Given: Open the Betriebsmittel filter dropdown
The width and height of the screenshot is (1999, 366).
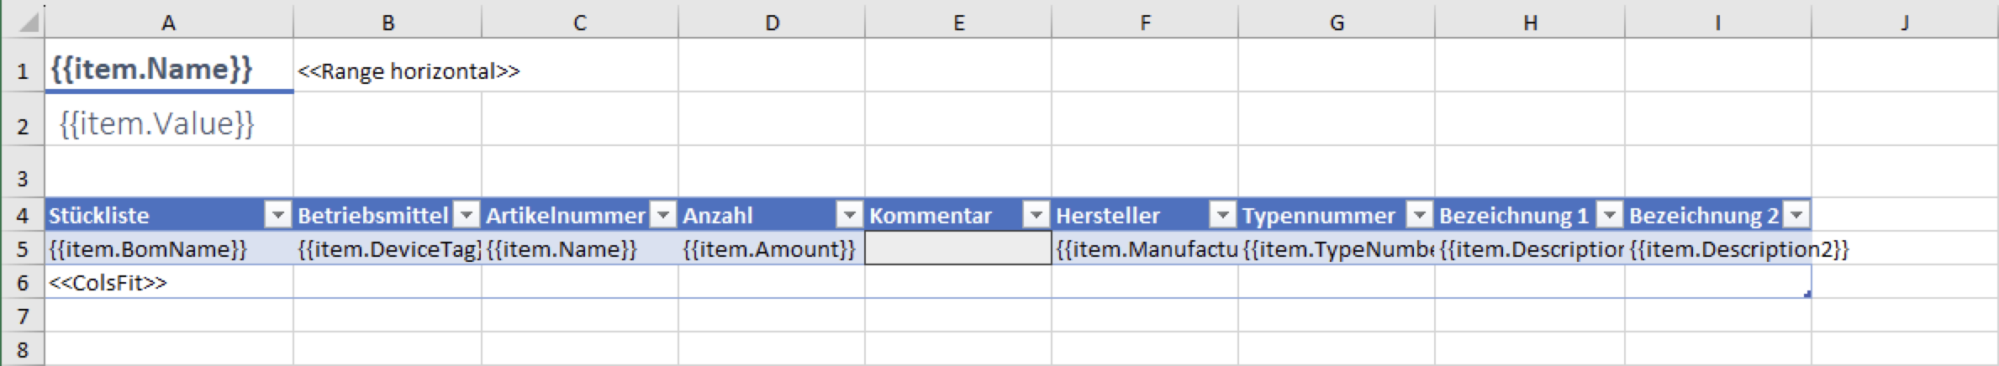Looking at the screenshot, I should pyautogui.click(x=466, y=216).
